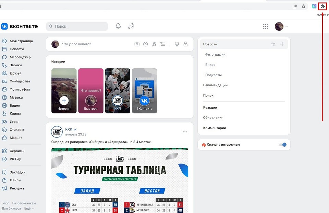
Task: Bookmark this page with the star icon
Action: pos(303,7)
